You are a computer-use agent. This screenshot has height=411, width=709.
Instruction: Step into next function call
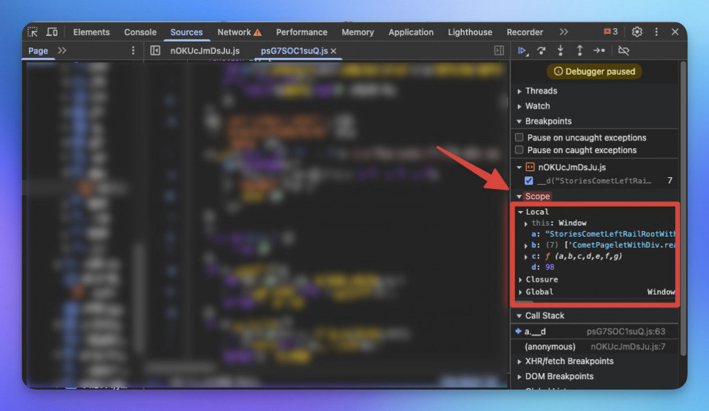point(560,51)
